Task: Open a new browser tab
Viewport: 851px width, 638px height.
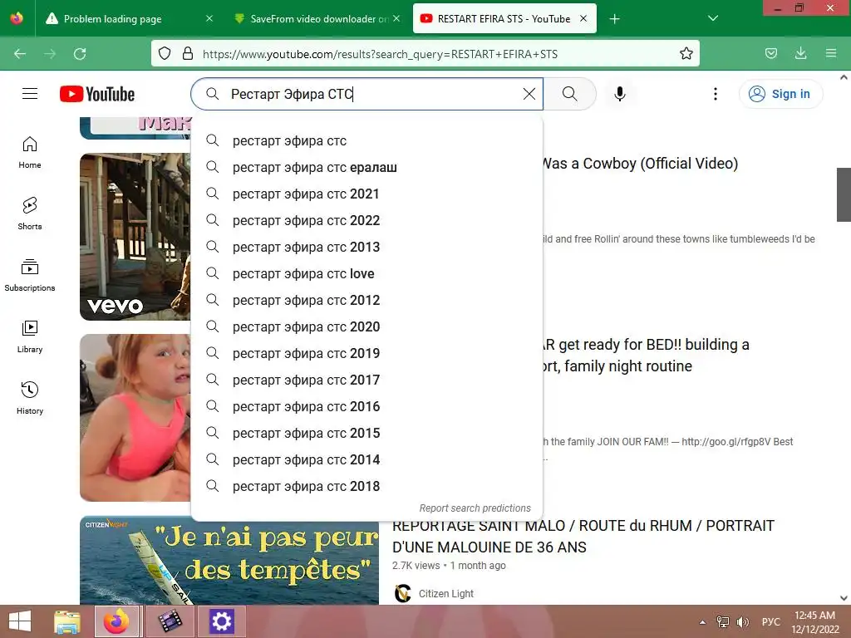Action: 614,19
